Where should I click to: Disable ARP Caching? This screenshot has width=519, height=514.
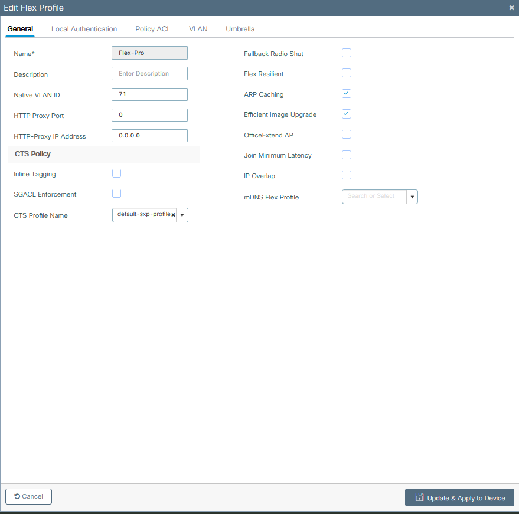coord(347,93)
